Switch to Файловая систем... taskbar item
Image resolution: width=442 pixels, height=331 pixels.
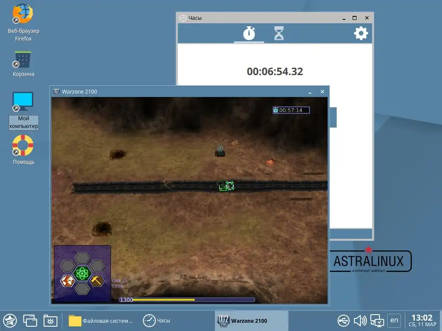click(101, 321)
